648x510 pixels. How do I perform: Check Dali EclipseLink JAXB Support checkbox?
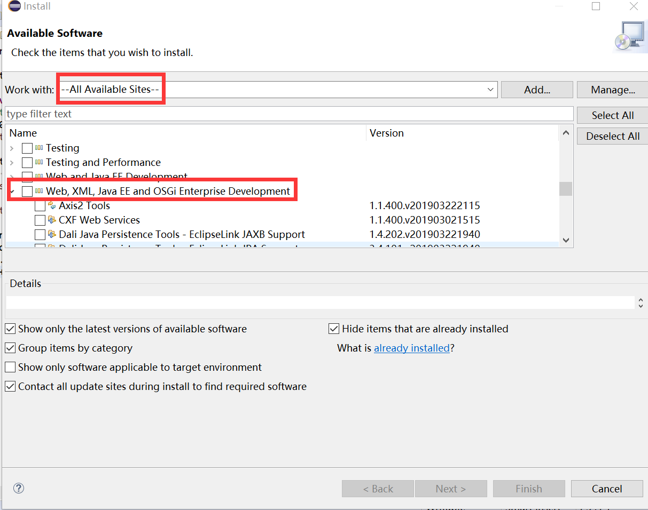coord(40,235)
